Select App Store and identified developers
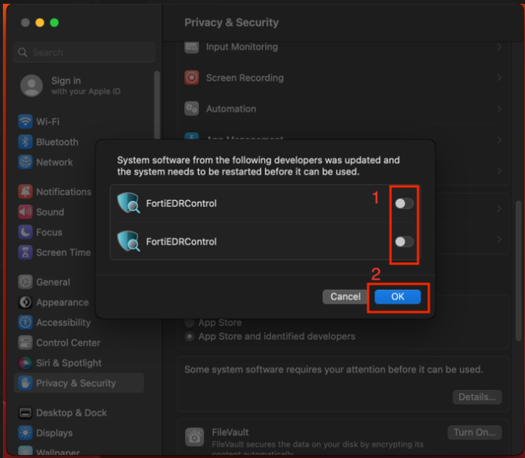Viewport: 525px width, 458px height. [190, 336]
